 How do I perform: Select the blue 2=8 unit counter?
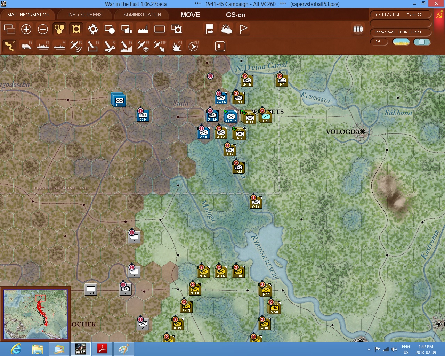pyautogui.click(x=204, y=133)
